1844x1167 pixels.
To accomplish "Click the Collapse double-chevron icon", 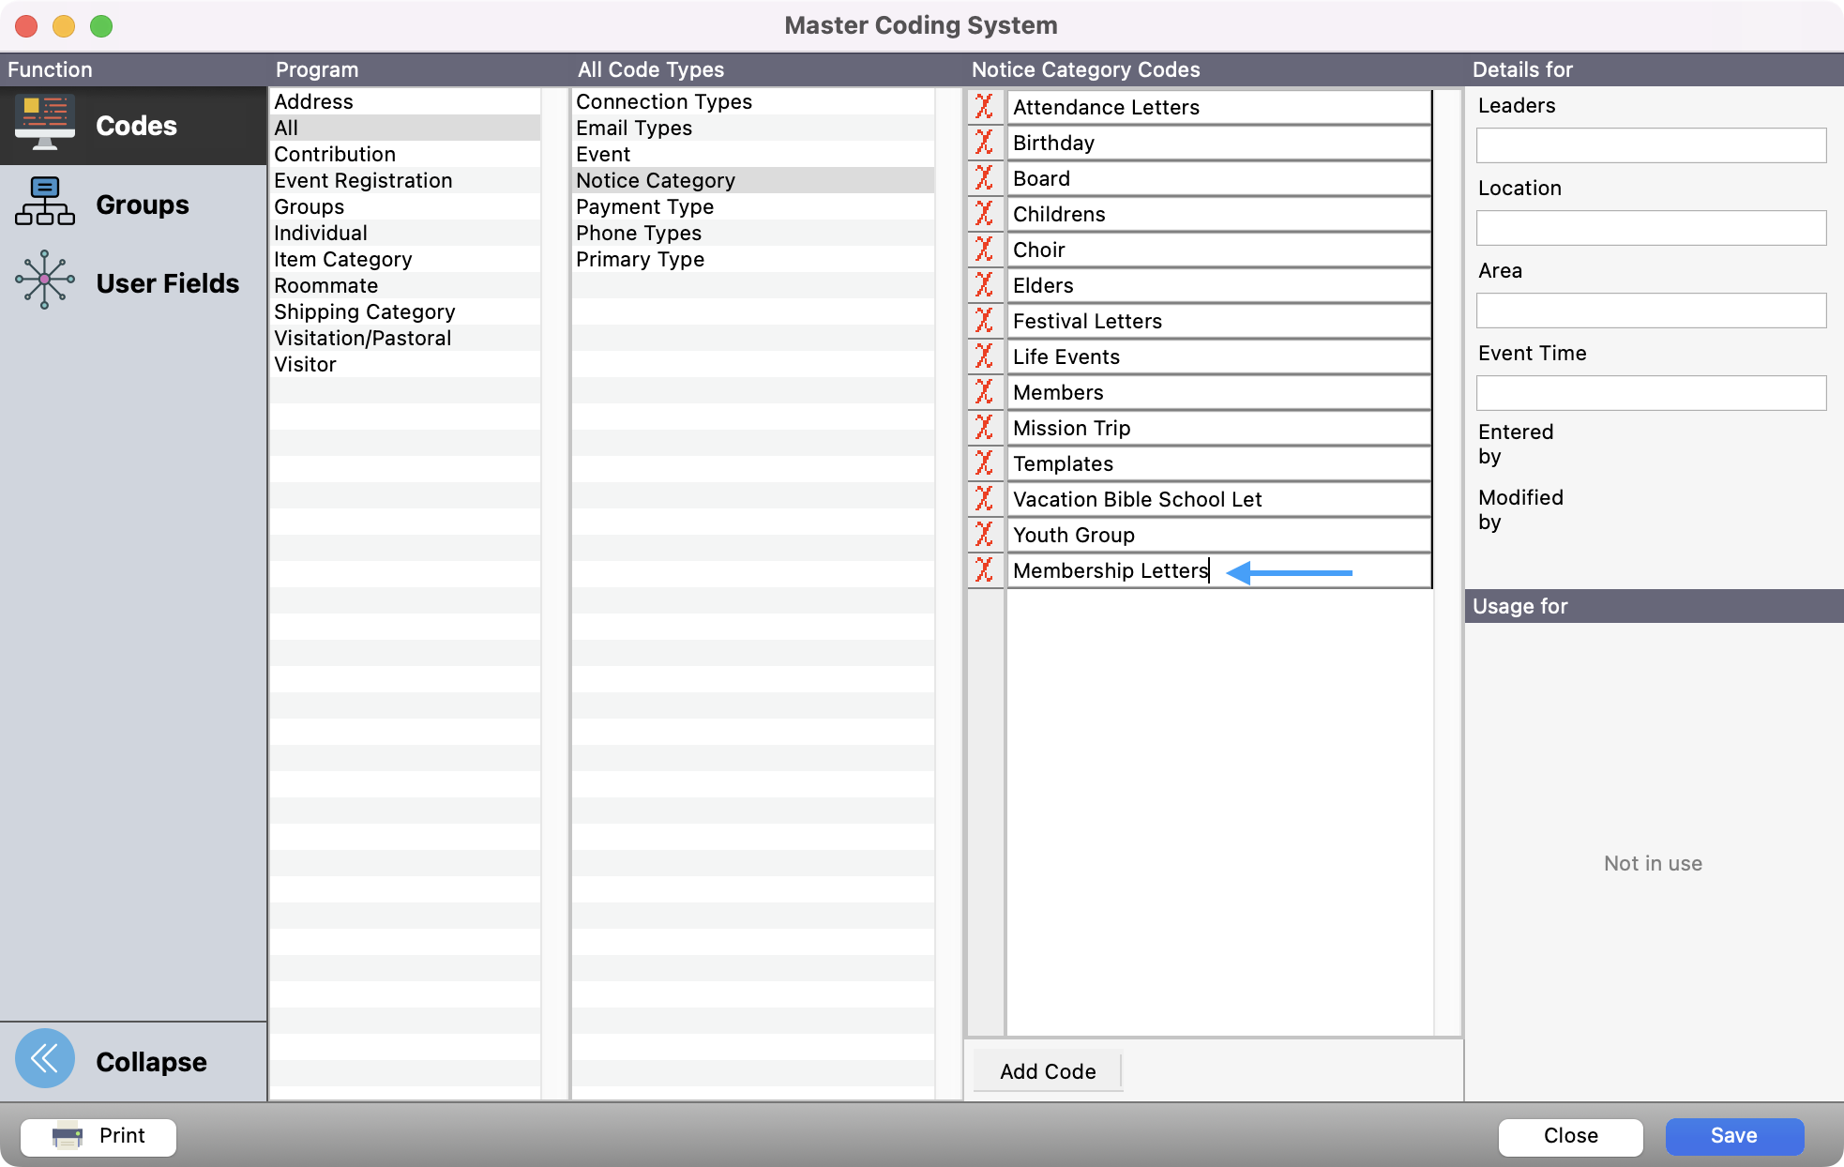I will coord(44,1058).
